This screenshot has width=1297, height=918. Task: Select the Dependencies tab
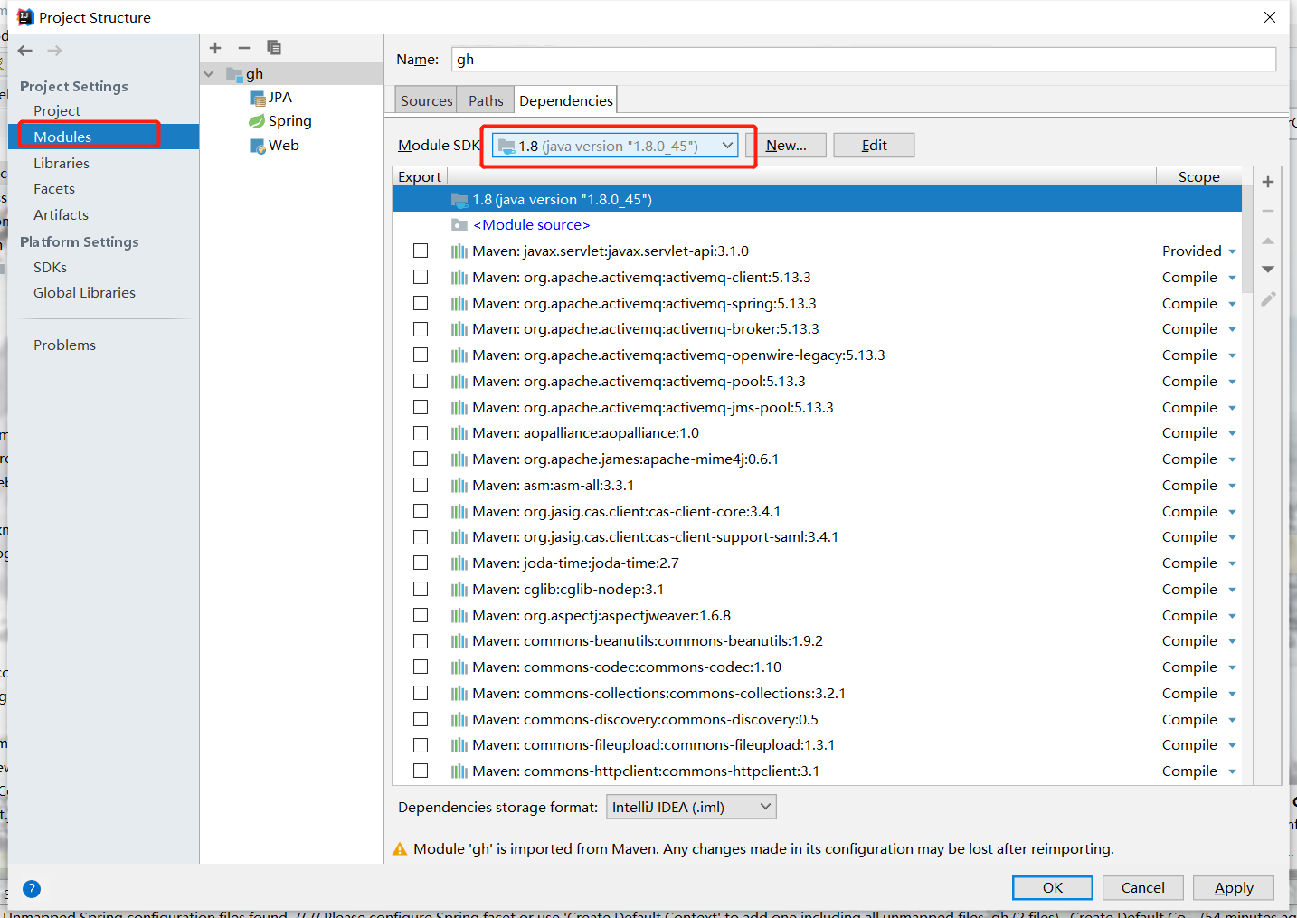point(566,100)
